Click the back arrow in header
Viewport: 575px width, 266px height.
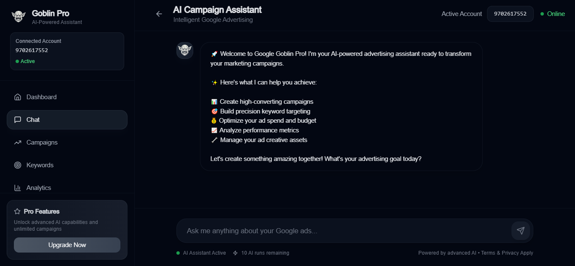(x=159, y=14)
